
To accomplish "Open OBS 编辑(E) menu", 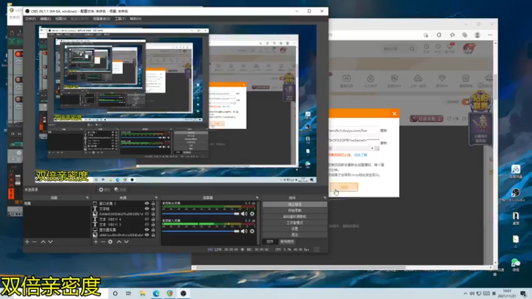I will (45, 19).
